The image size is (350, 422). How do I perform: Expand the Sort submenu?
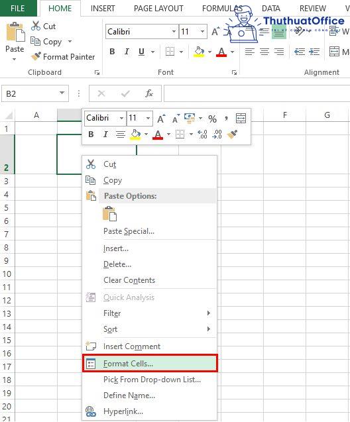(149, 329)
